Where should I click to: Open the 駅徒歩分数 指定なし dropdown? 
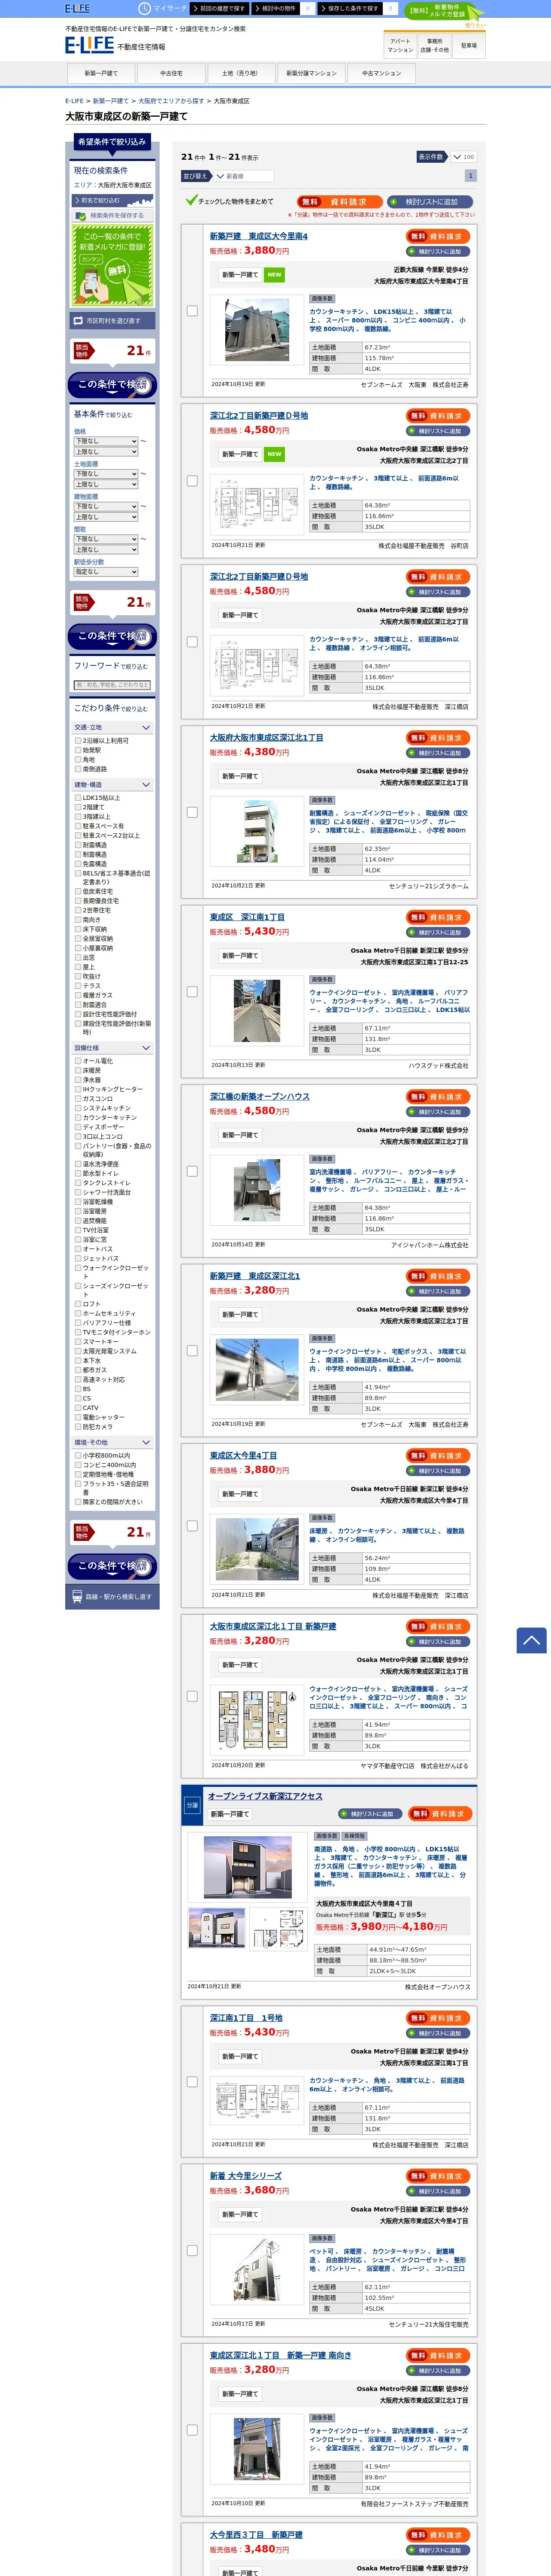tap(105, 572)
